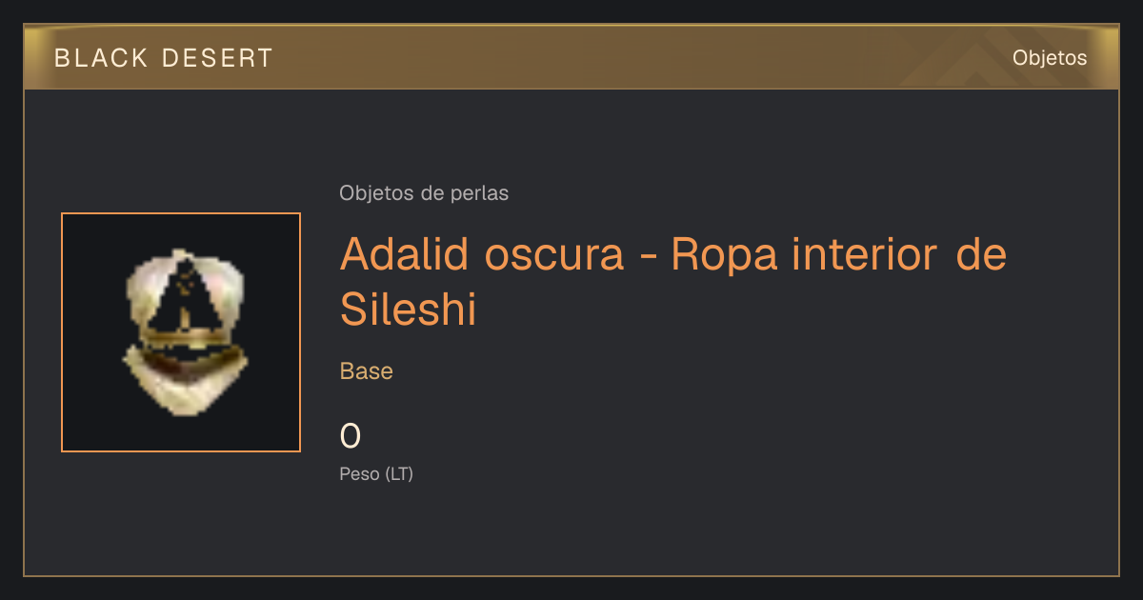
Task: Click the Peso (LT) label
Action: tap(376, 473)
